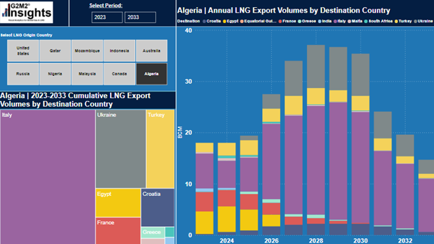This screenshot has height=244, width=434.
Task: Click the G2M2 Insights logo
Action: coord(26,12)
